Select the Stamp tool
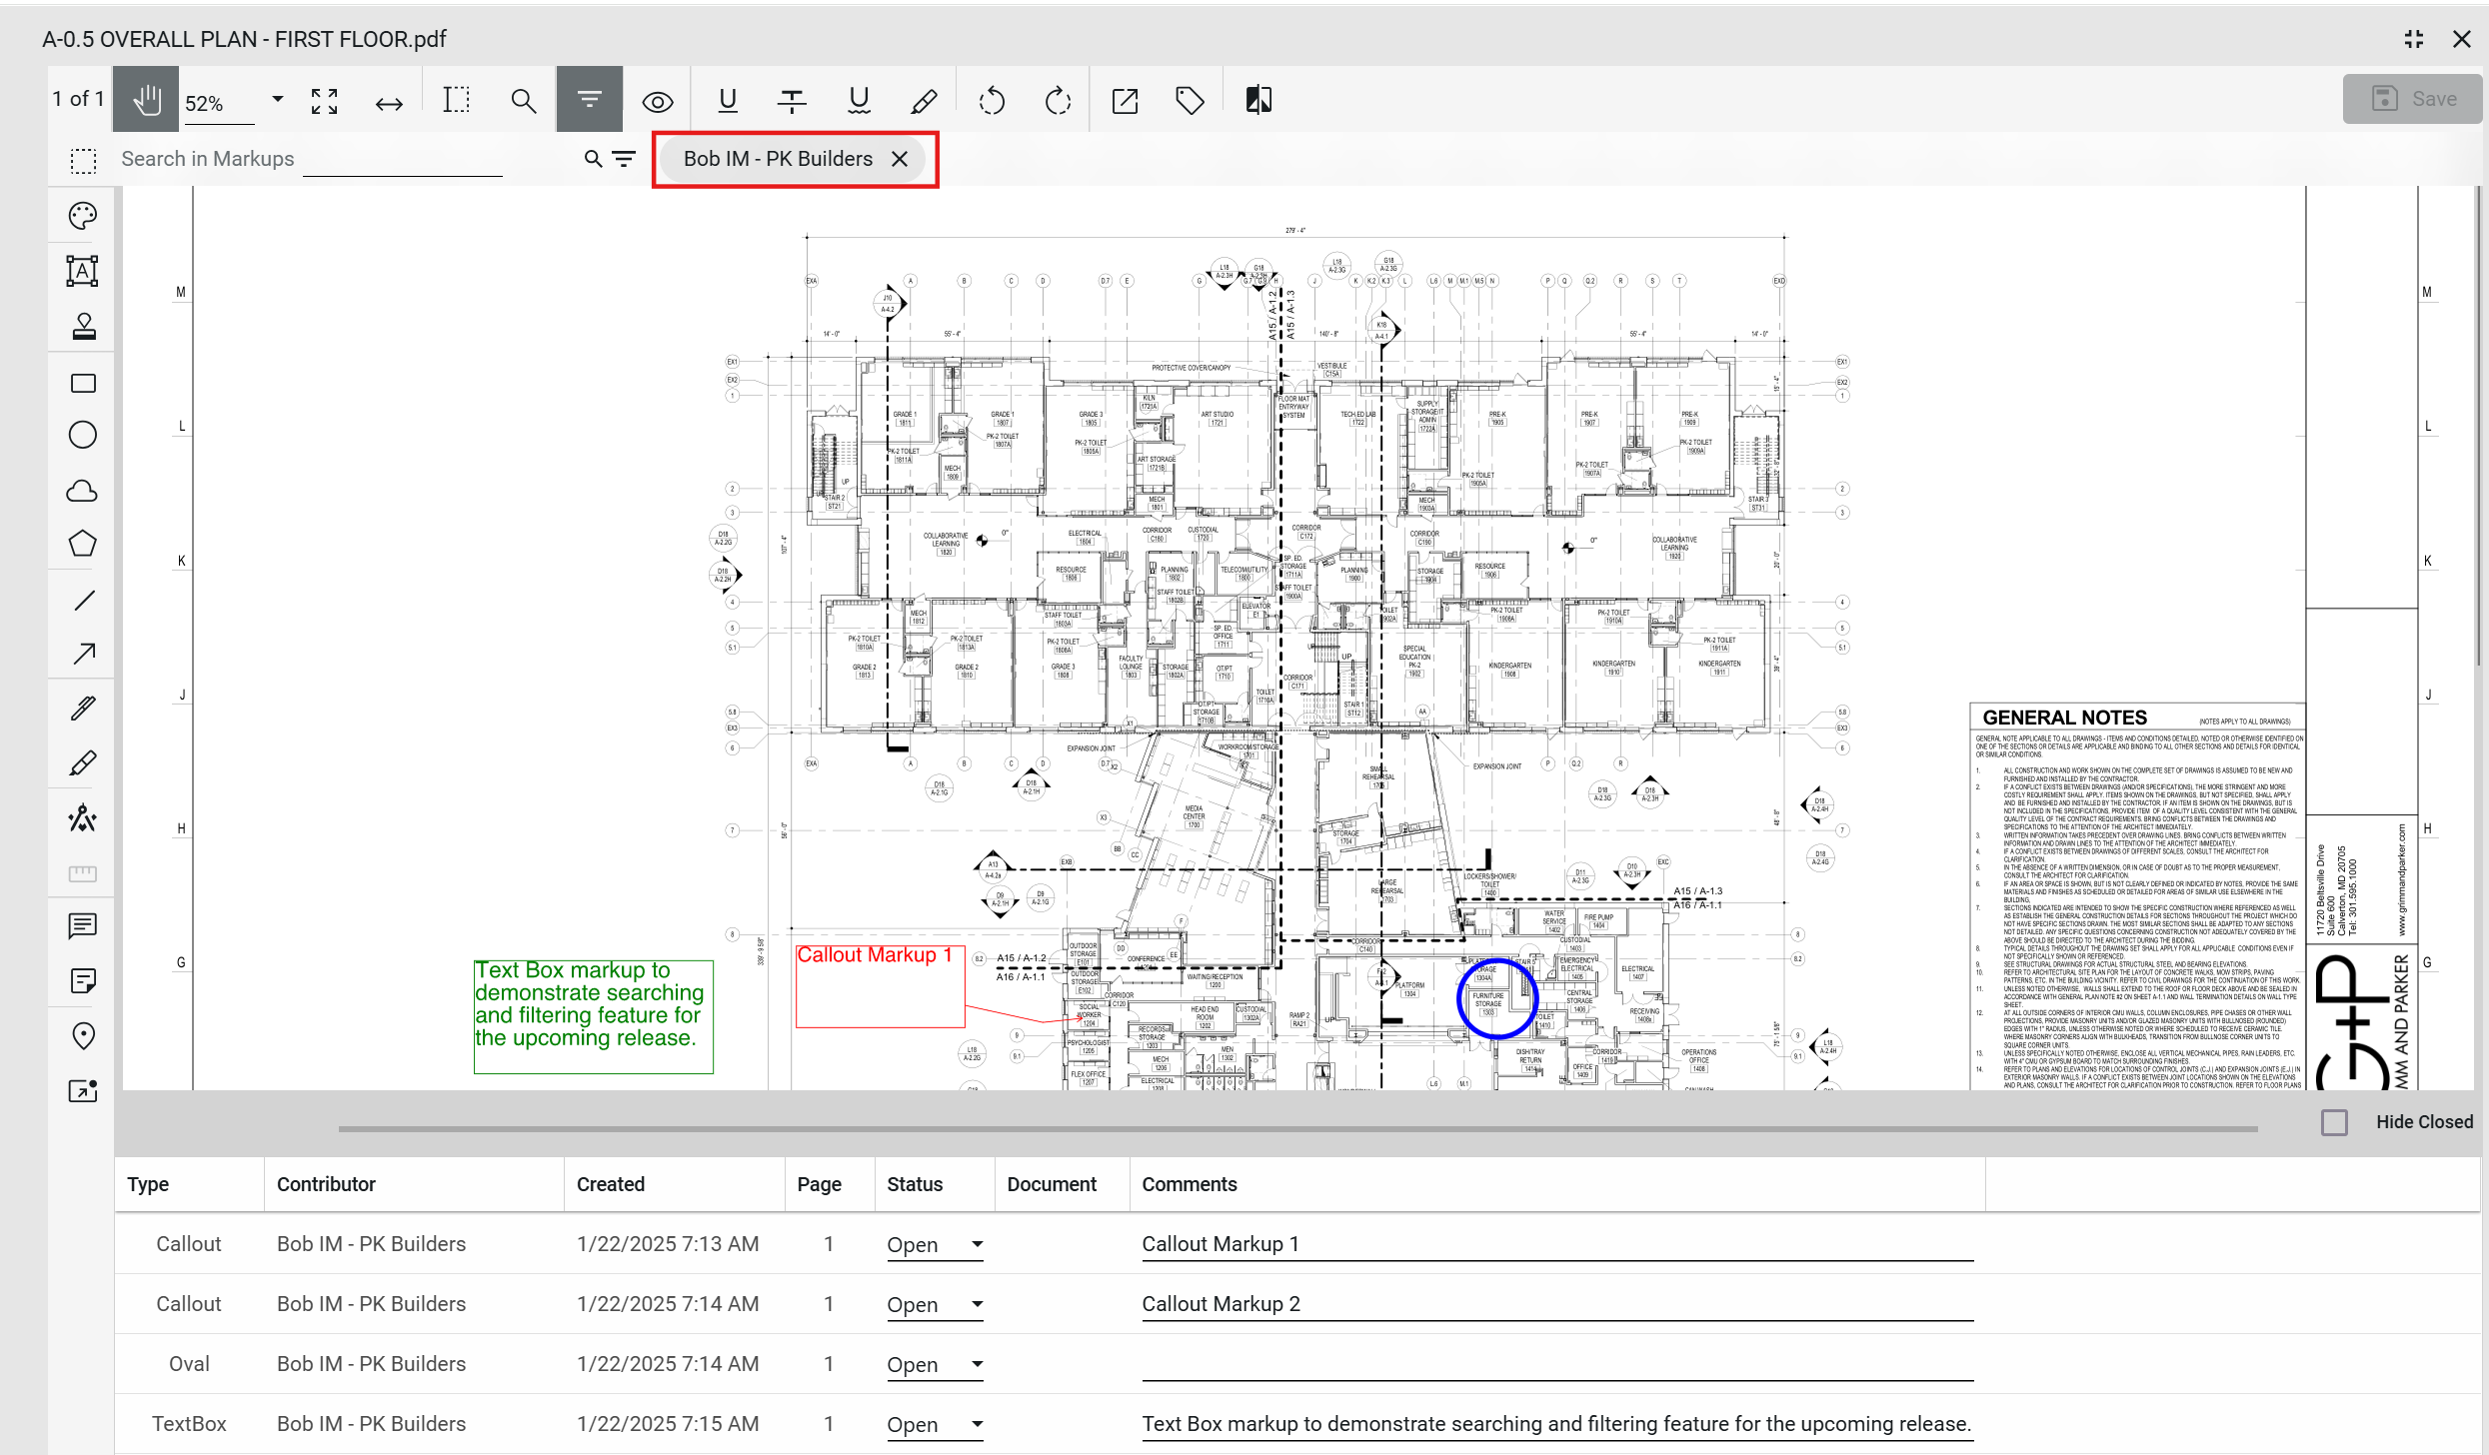This screenshot has width=2489, height=1455. click(x=83, y=327)
